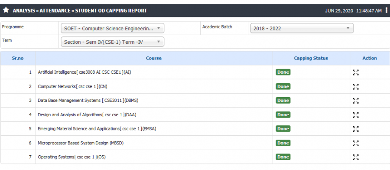Select 'Operating Systems[ csc cse 1 ](OS)' course
The width and height of the screenshot is (390, 170).
pos(71,157)
